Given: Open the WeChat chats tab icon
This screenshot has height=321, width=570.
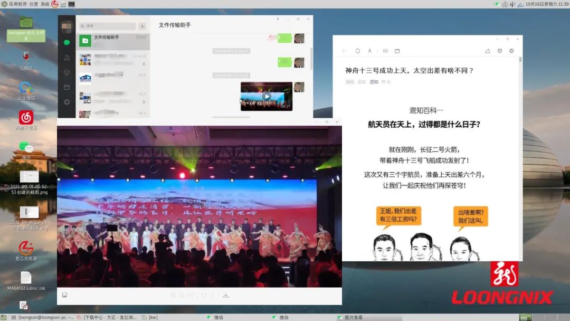Looking at the screenshot, I should click(66, 42).
